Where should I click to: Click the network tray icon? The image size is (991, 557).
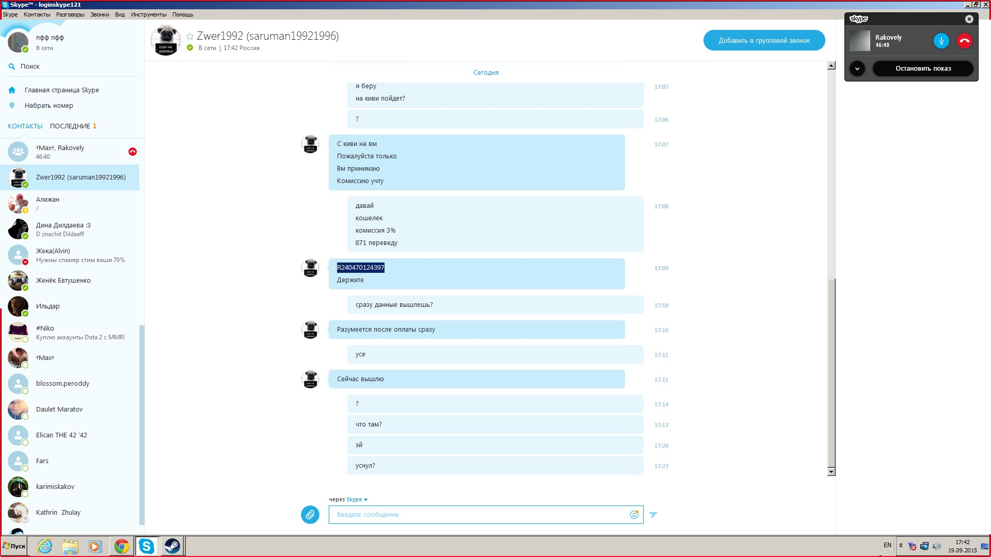pos(924,546)
